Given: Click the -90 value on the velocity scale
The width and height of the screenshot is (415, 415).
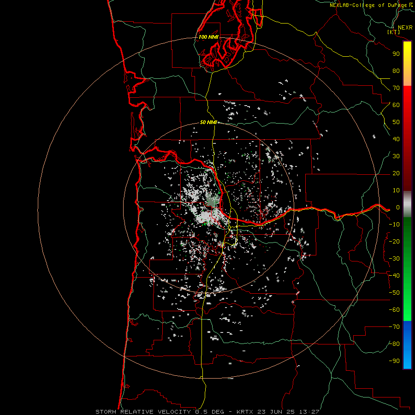Looking at the screenshot, I should [x=394, y=361].
